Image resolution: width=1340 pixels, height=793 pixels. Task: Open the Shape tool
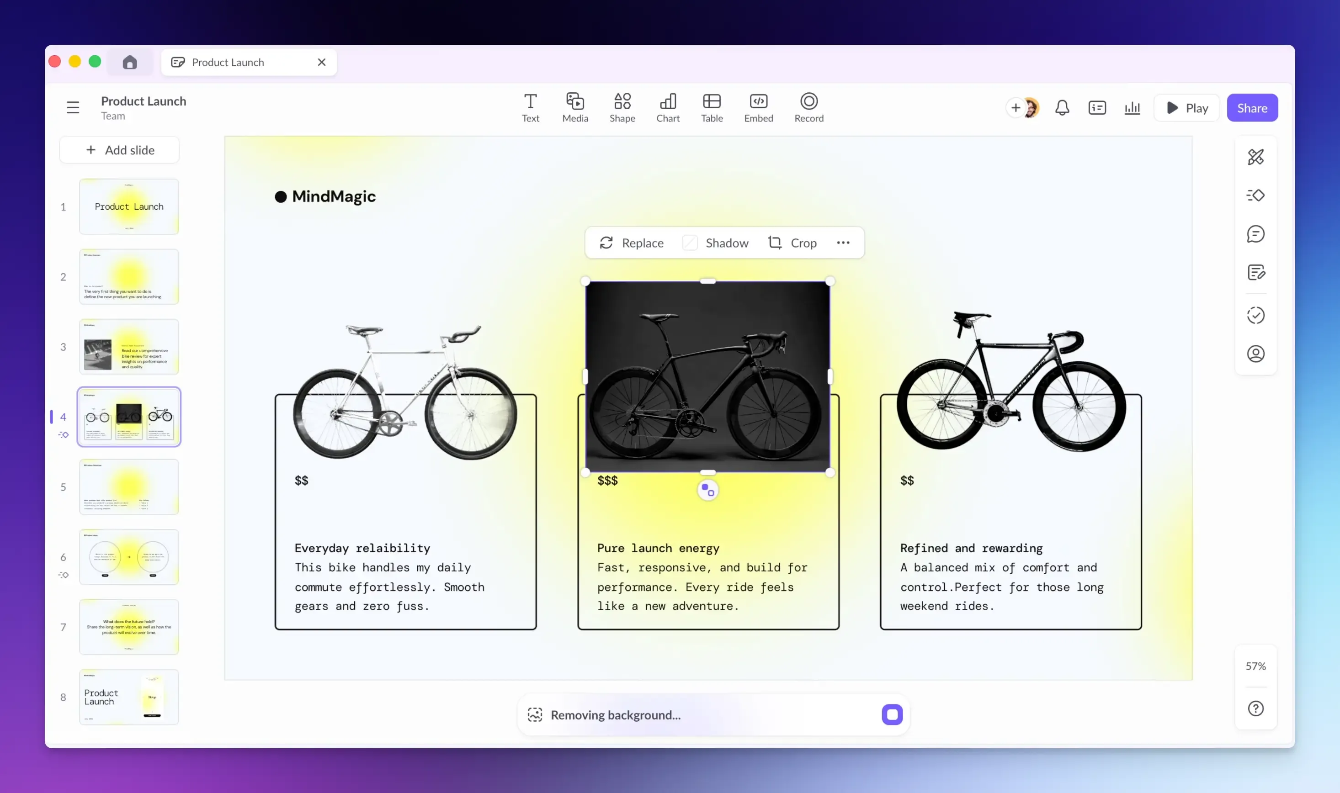pos(622,107)
